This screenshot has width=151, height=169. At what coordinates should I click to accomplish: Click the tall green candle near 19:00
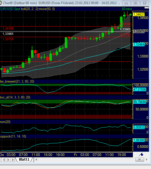coord(66,43)
